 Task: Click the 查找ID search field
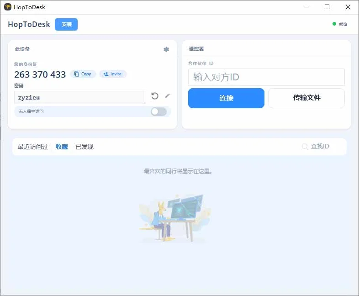(x=320, y=146)
